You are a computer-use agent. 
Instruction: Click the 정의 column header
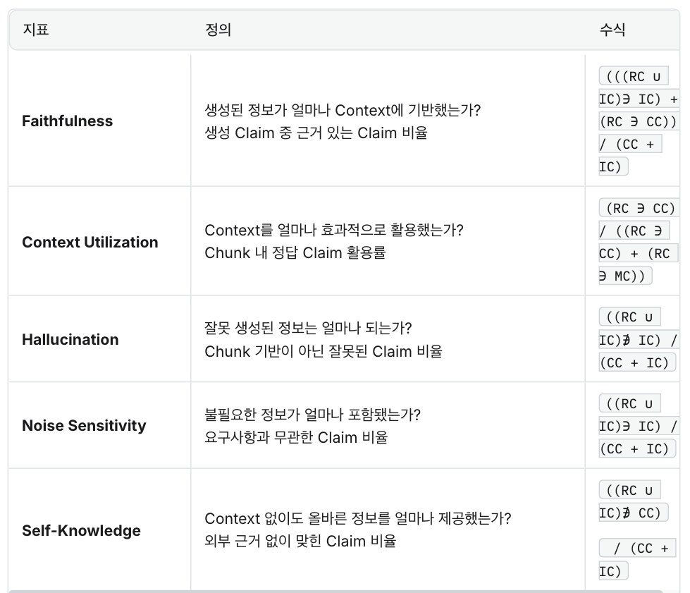click(218, 30)
